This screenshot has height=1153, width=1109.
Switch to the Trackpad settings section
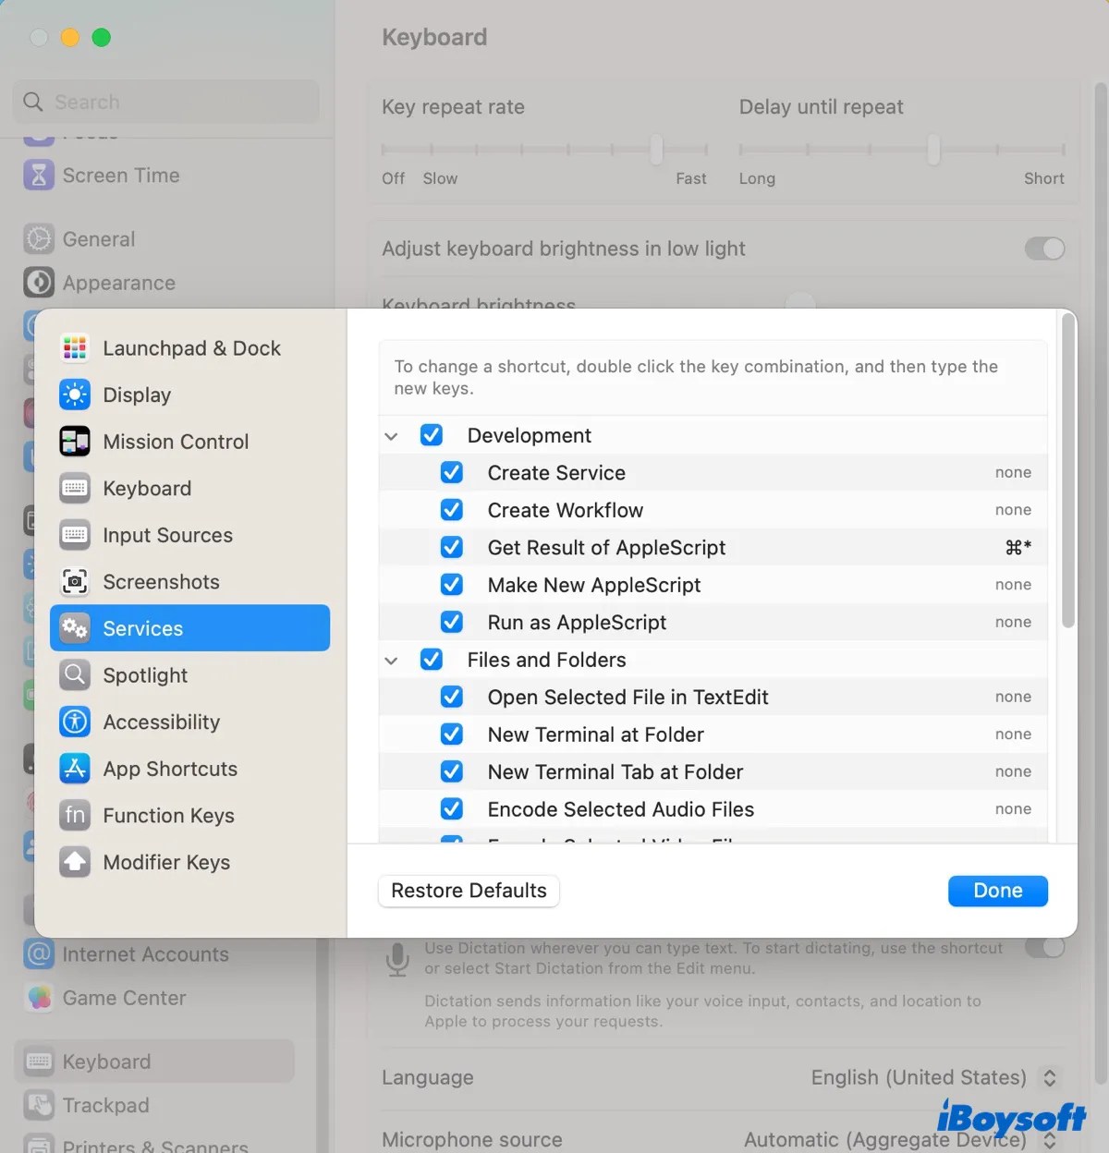pyautogui.click(x=104, y=1105)
